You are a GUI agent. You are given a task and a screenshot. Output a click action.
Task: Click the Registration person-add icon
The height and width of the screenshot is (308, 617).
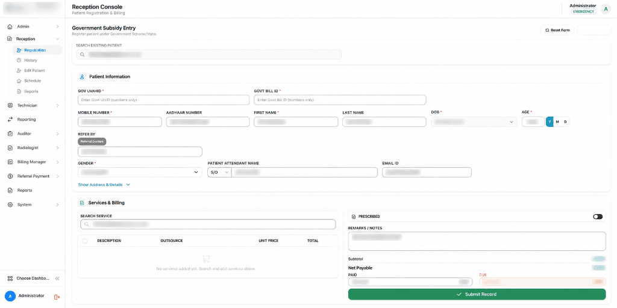click(19, 51)
